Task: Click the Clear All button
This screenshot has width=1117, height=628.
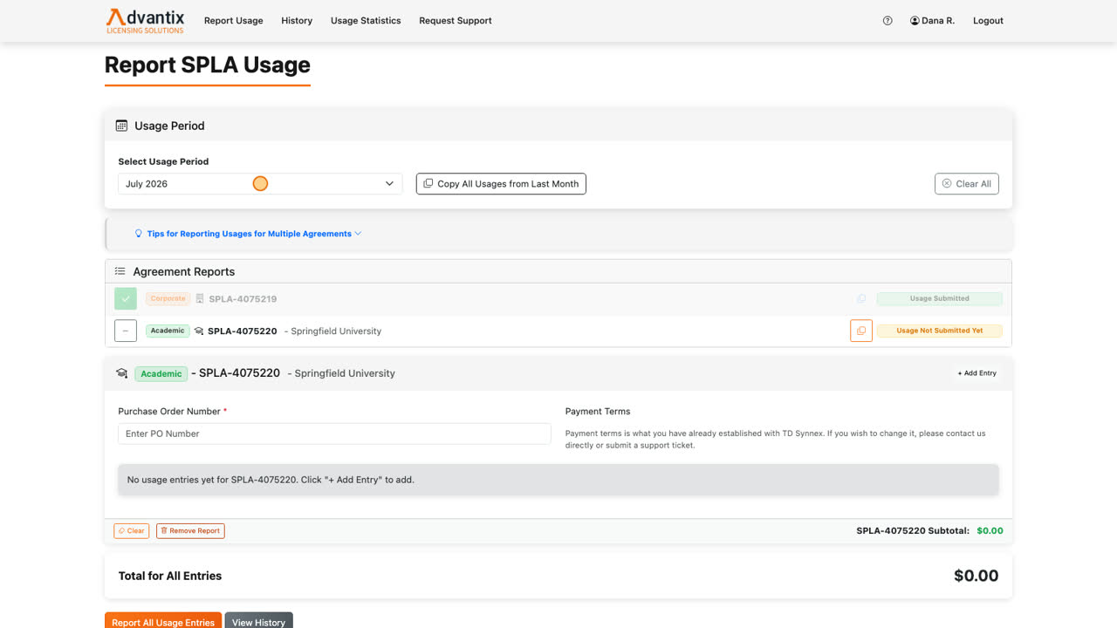Action: (x=967, y=184)
